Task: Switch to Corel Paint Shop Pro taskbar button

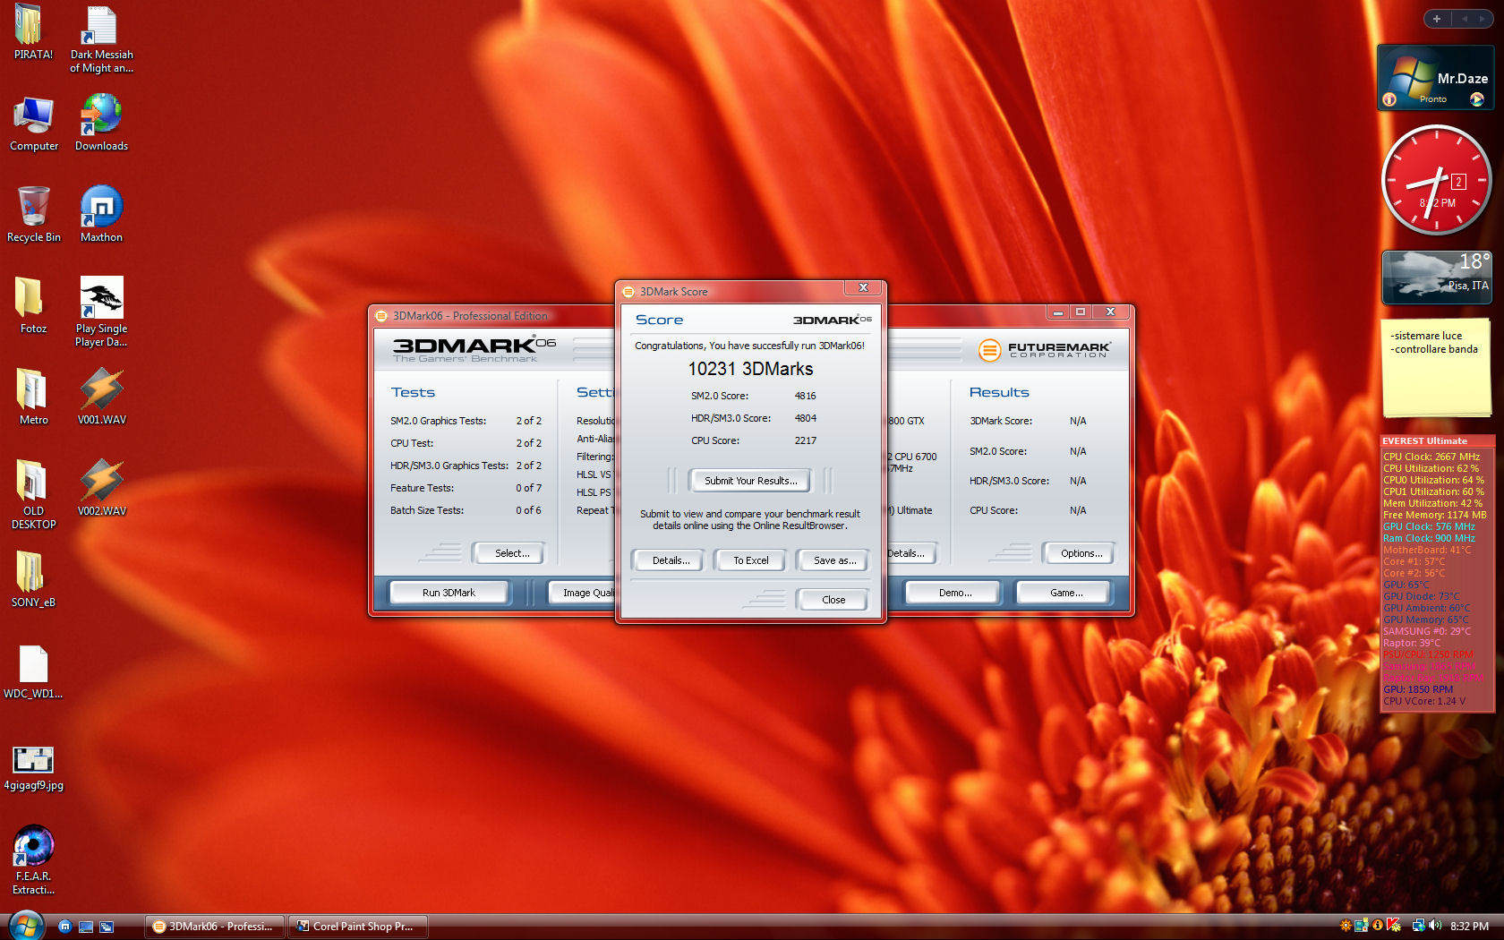Action: click(358, 927)
